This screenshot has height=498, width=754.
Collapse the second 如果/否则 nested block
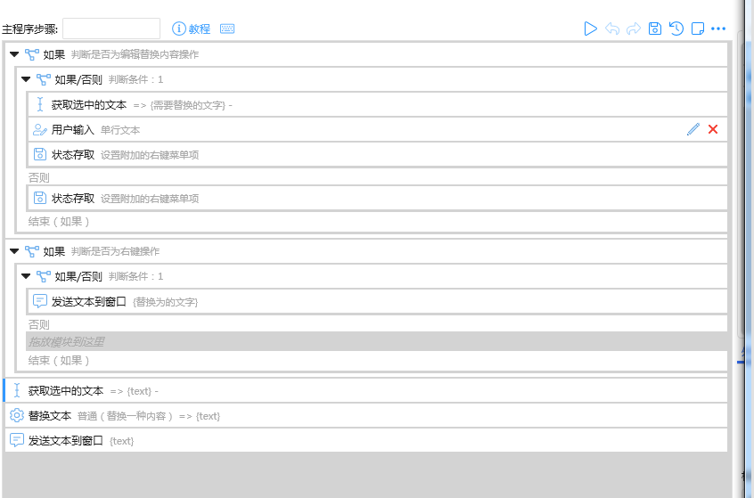(x=26, y=276)
